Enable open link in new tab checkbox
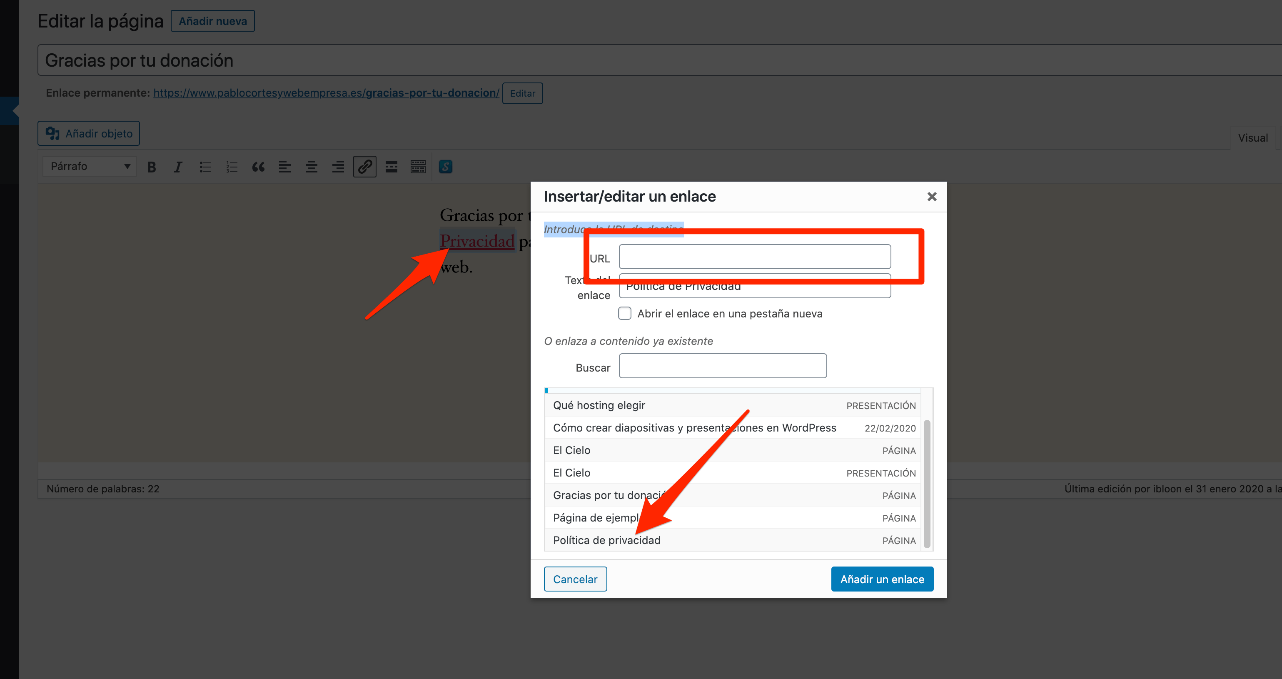Screen dimensions: 1282x679 pos(625,313)
